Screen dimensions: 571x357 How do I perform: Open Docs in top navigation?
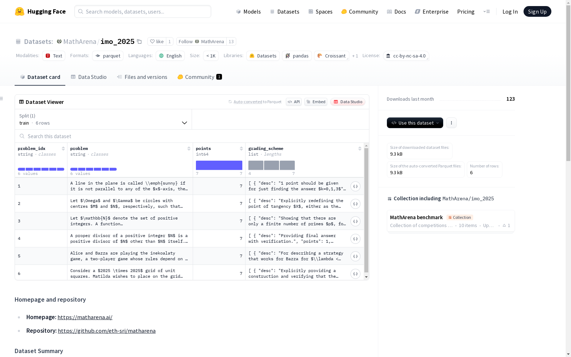click(x=396, y=11)
